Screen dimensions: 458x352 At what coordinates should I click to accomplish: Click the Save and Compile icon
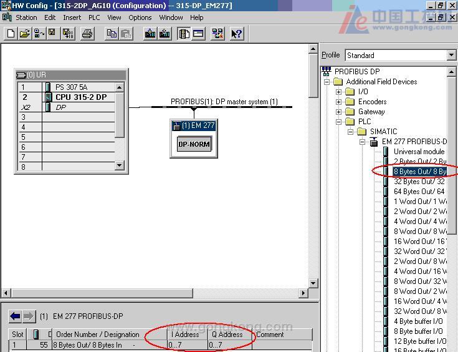[x=68, y=33]
